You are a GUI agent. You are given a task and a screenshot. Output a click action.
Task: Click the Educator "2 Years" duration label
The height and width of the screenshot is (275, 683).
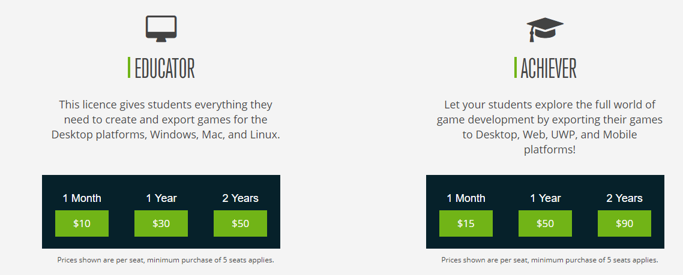pos(240,198)
